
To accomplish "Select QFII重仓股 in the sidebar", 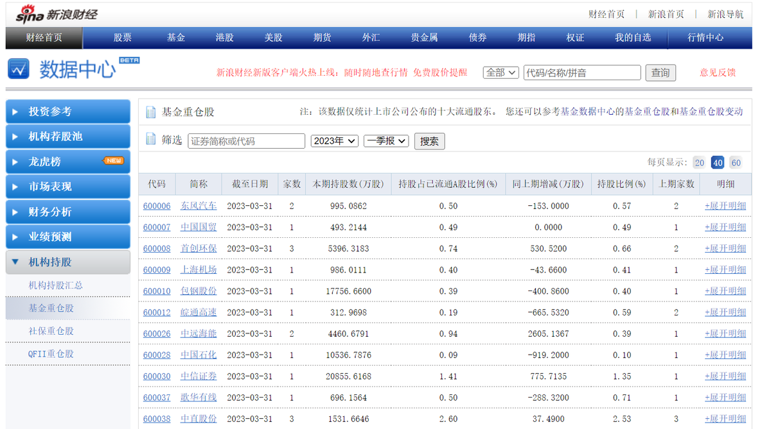I will 51,353.
